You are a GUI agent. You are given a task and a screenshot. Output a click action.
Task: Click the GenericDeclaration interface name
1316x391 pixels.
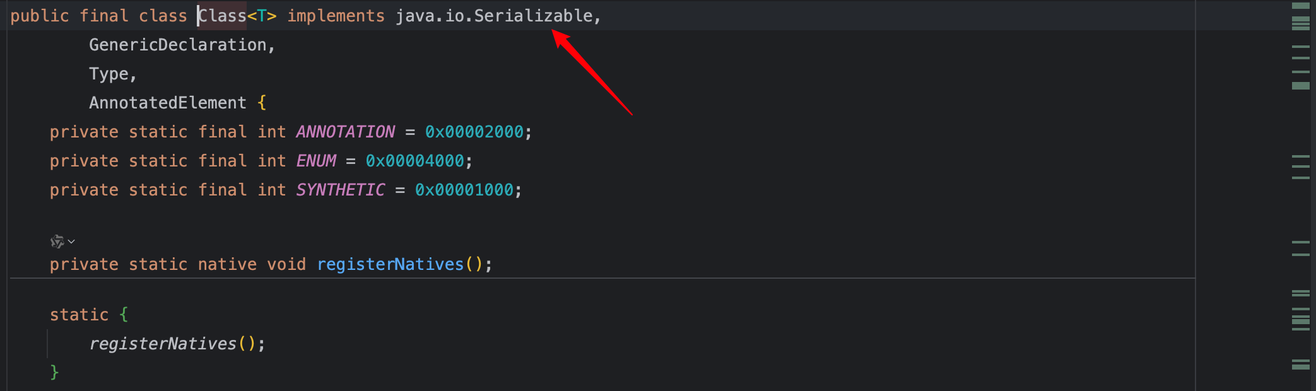point(178,45)
